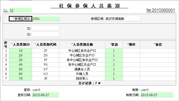Click the code cell JR
This screenshot has width=179, height=101.
pyautogui.click(x=46, y=79)
